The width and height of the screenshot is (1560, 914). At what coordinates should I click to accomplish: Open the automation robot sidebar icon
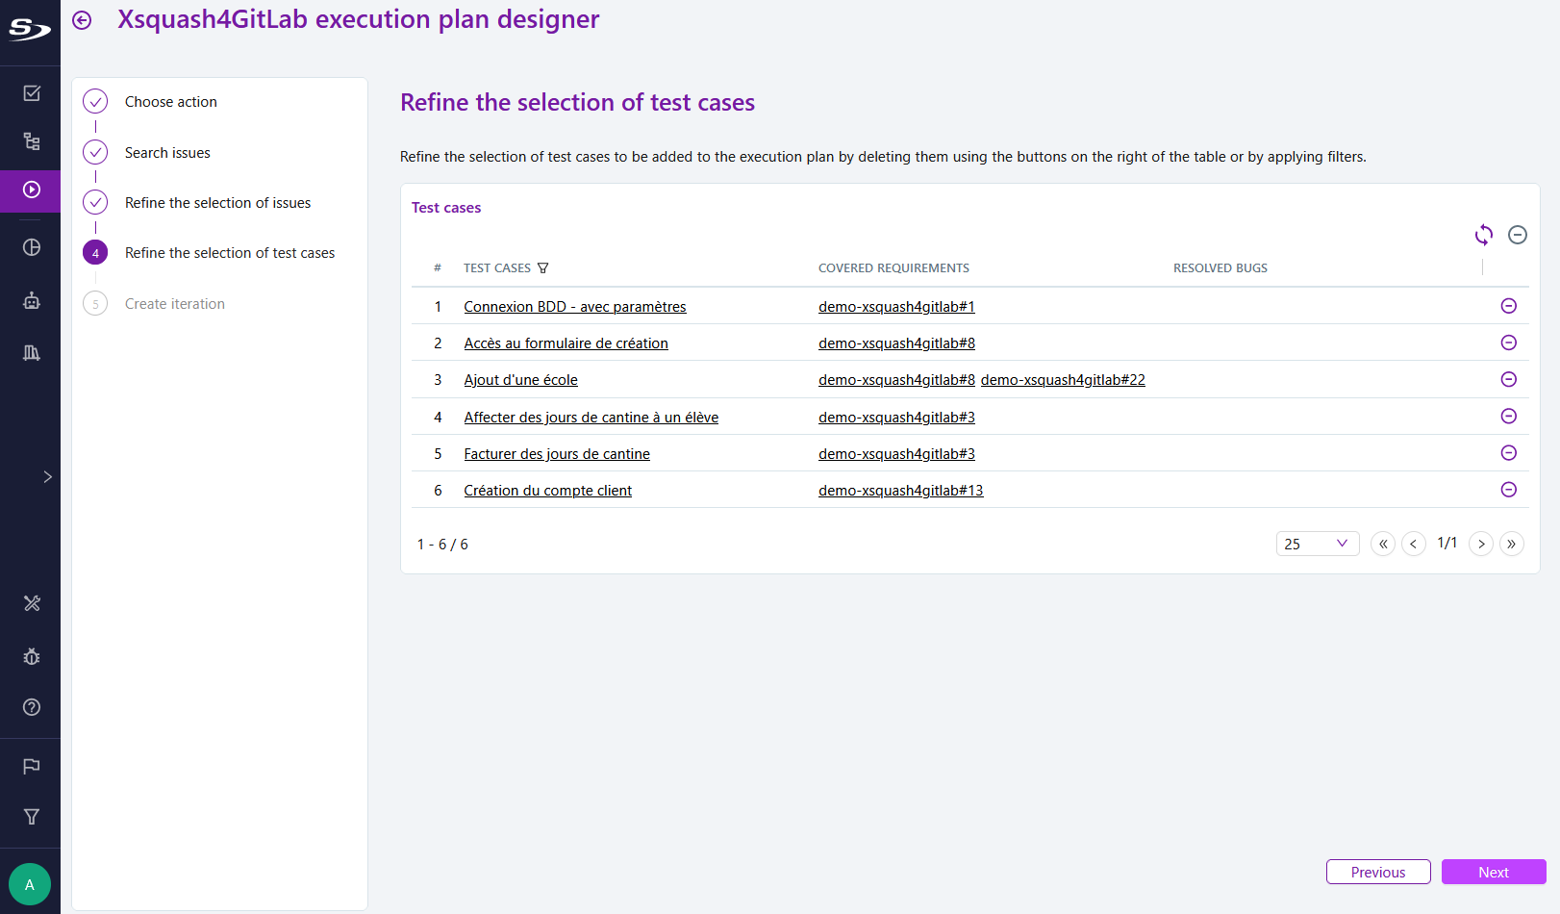pyautogui.click(x=32, y=300)
